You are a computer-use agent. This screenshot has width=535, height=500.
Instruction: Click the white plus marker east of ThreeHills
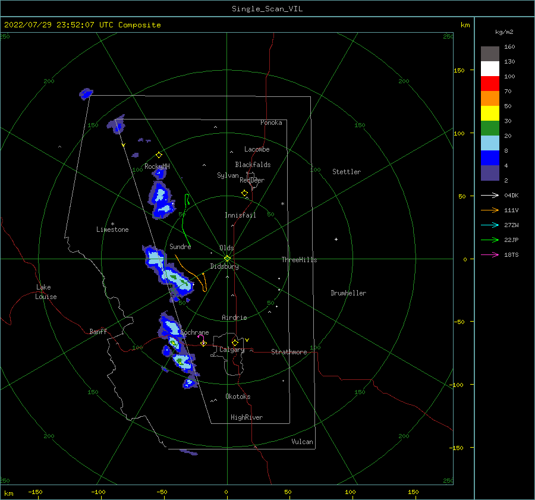(x=336, y=239)
